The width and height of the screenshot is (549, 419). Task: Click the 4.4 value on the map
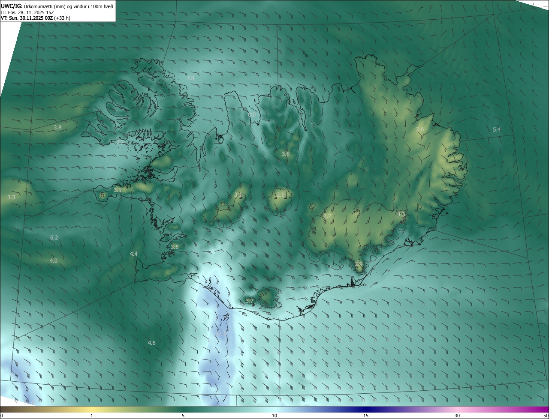point(134,254)
